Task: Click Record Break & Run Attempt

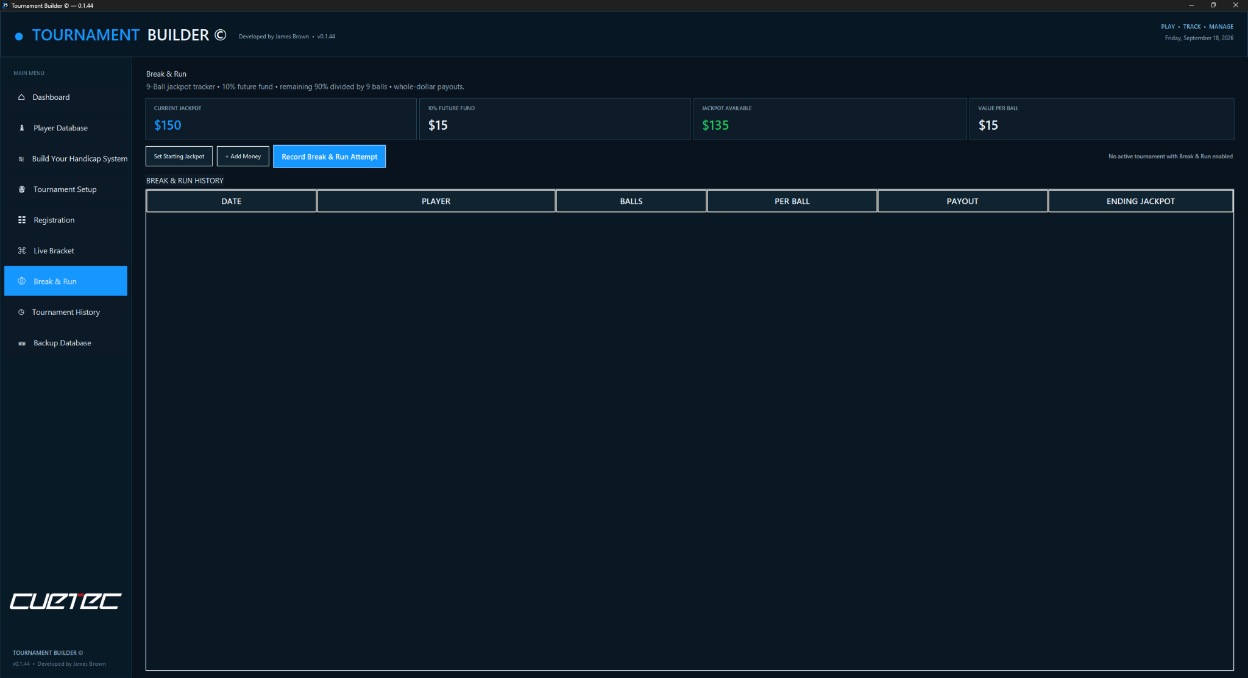Action: pyautogui.click(x=329, y=157)
